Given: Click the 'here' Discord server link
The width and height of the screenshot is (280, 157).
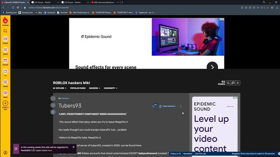Looking at the screenshot, I should 139,145.
